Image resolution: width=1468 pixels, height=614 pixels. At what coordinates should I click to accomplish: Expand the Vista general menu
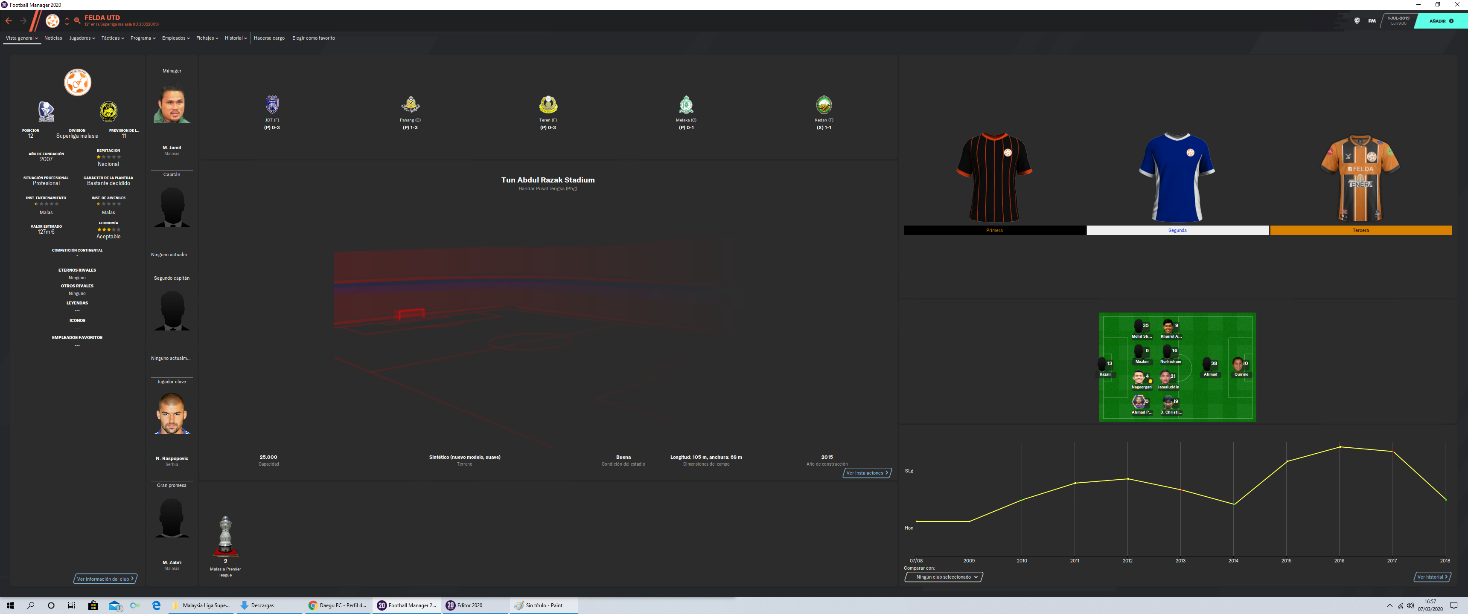pos(22,38)
